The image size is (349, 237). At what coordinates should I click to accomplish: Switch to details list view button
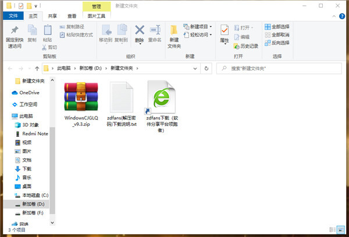[x=333, y=229]
